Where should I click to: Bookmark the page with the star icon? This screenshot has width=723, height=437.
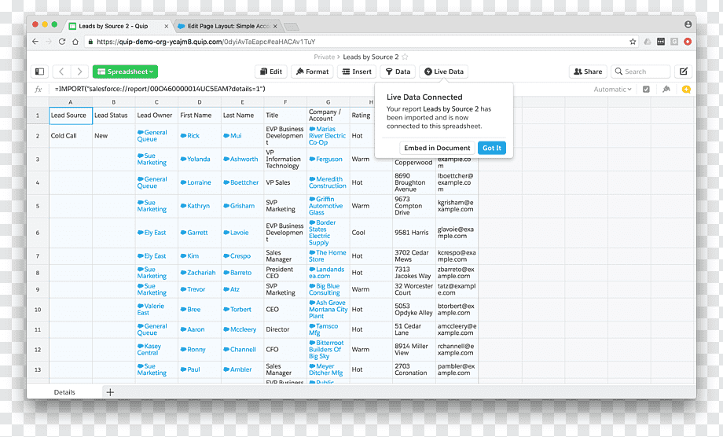(x=633, y=42)
